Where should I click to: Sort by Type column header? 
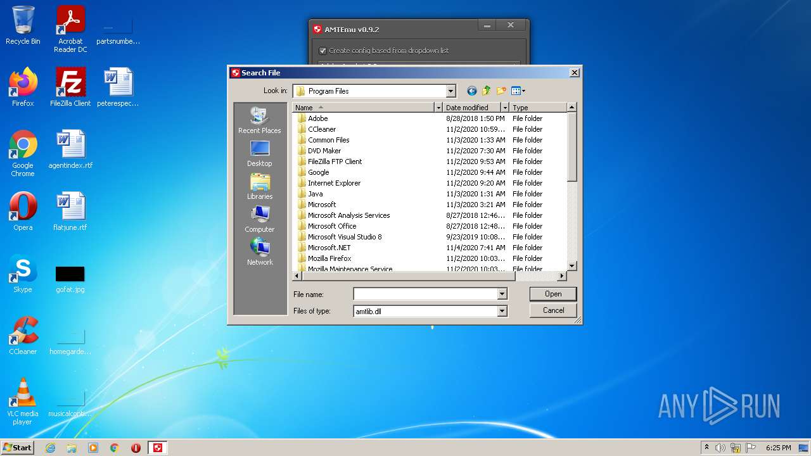pos(538,108)
